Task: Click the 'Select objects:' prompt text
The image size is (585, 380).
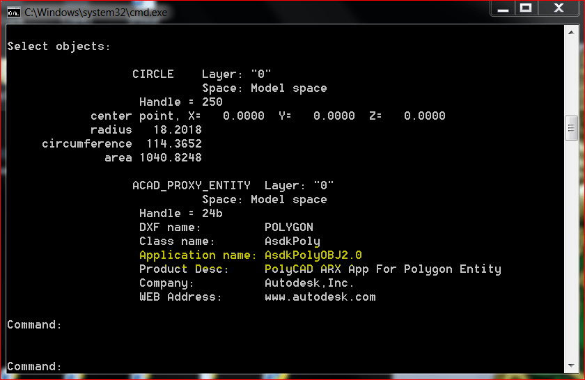Action: 59,46
